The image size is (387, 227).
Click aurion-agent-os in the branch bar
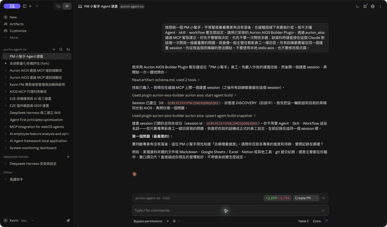(148, 198)
